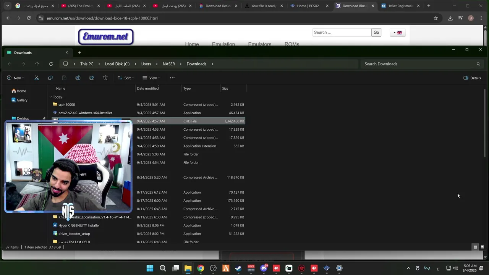Open Chrome media control icon
The height and width of the screenshot is (275, 489).
pyautogui.click(x=461, y=18)
